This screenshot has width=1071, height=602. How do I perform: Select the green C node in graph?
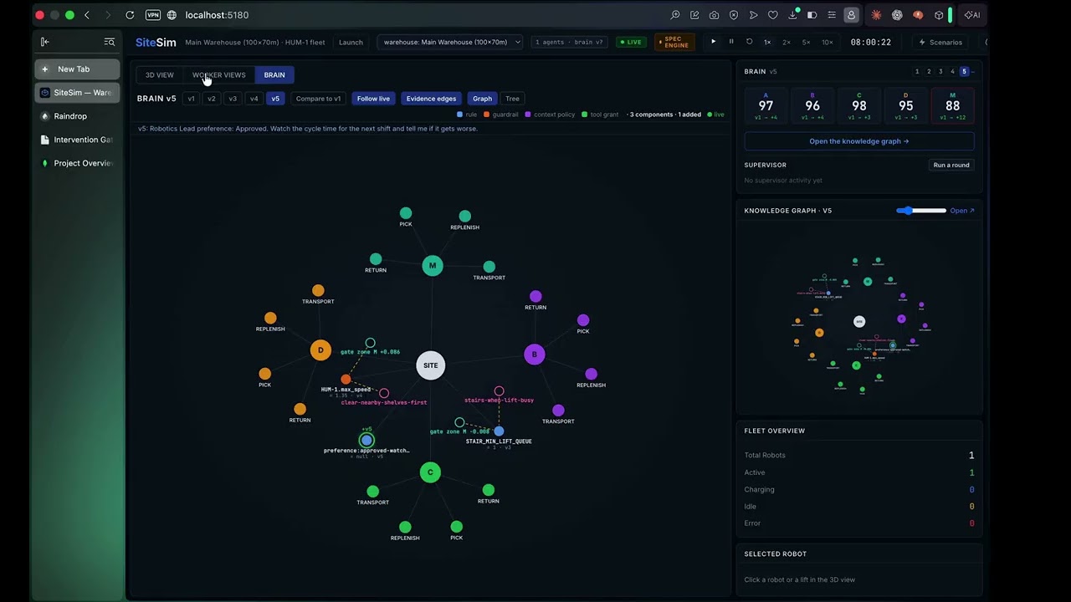[430, 472]
